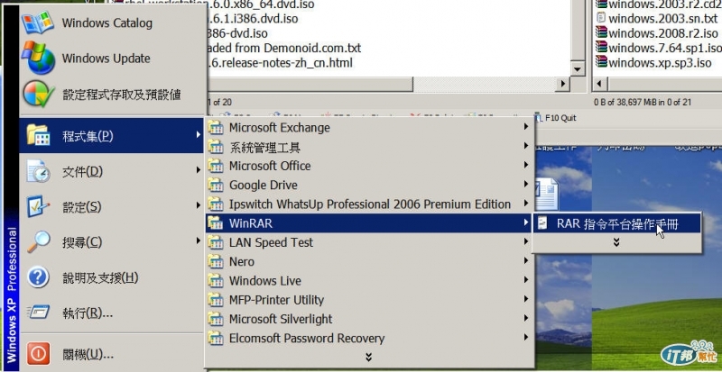Open Microsoft Exchange program group
722x372 pixels.
click(x=370, y=127)
